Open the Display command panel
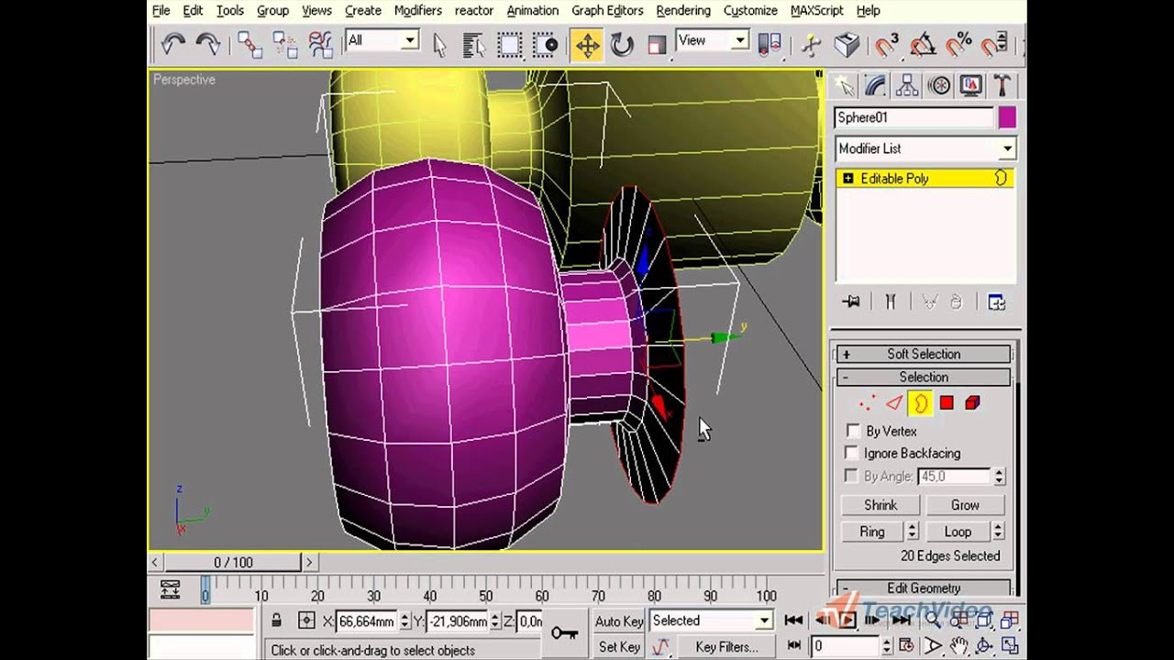1174x660 pixels. [x=970, y=85]
